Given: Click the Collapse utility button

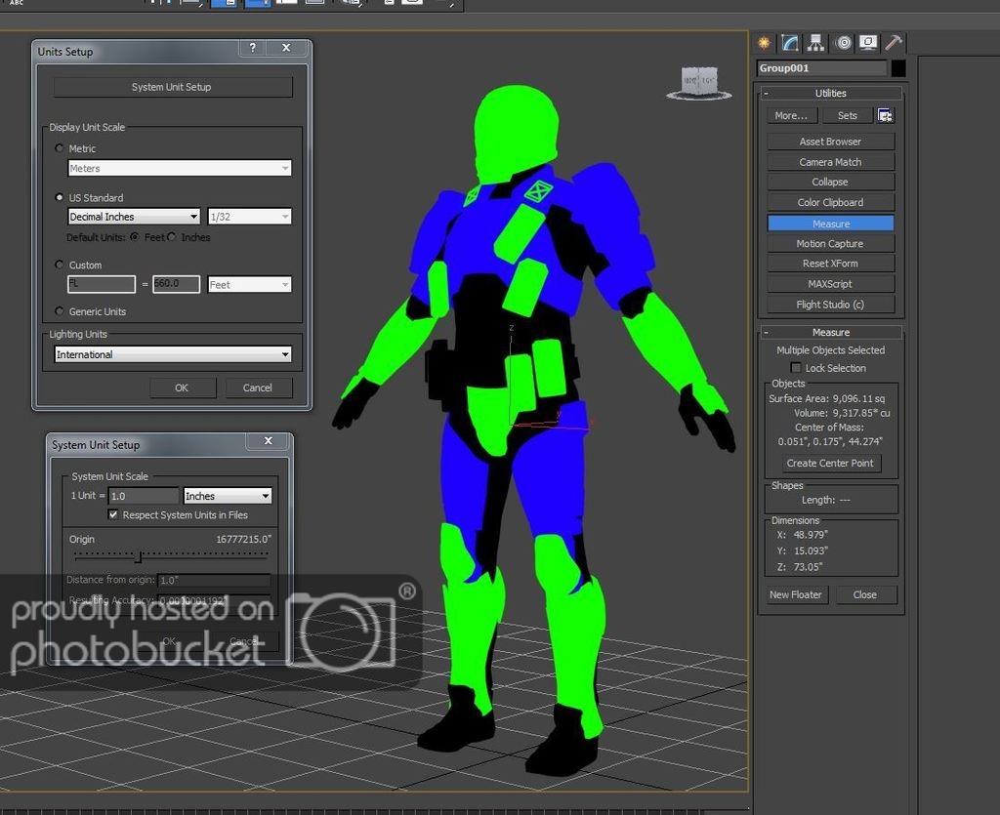Looking at the screenshot, I should 830,182.
